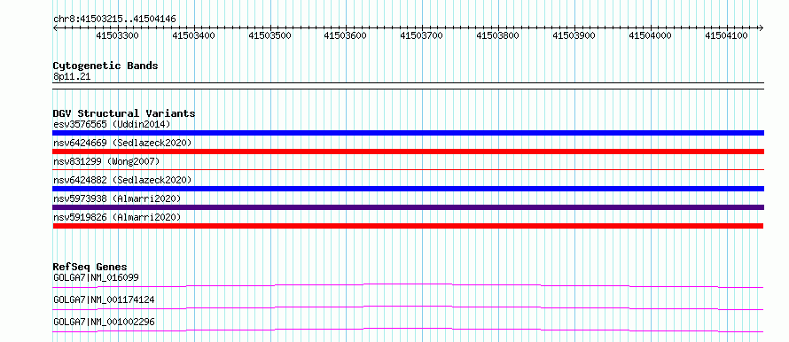Click variant label nsv6424669 (Sedlazeck2020)
The width and height of the screenshot is (789, 342).
tap(122, 143)
